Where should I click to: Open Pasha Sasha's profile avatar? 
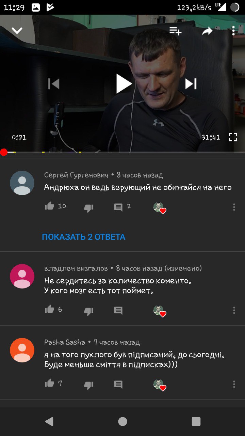pyautogui.click(x=22, y=350)
